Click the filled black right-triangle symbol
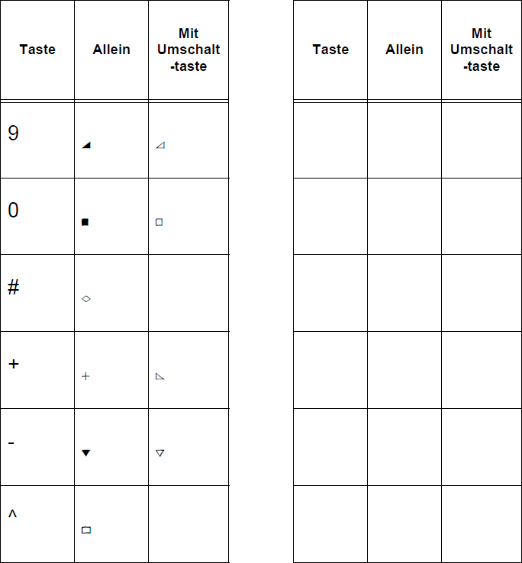522x563 pixels. pos(86,145)
